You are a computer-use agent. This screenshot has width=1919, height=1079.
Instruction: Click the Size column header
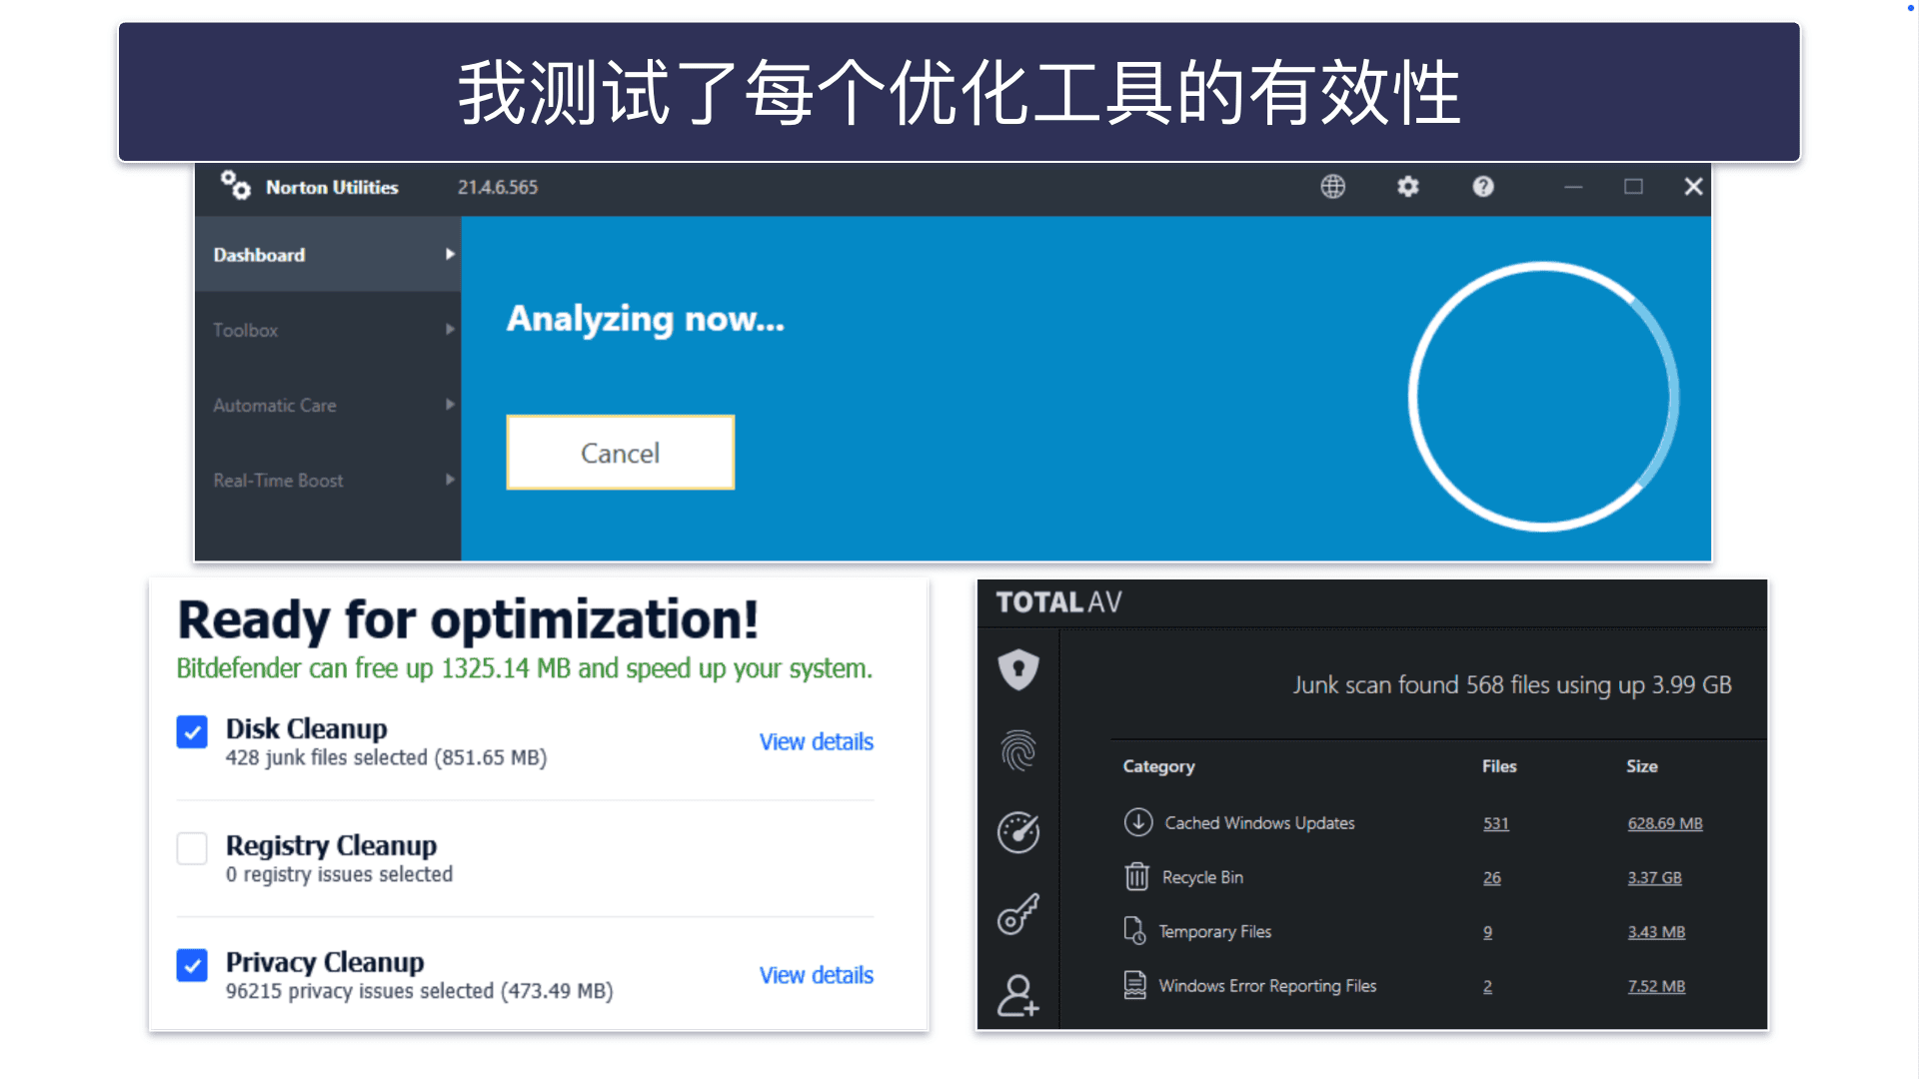tap(1642, 766)
